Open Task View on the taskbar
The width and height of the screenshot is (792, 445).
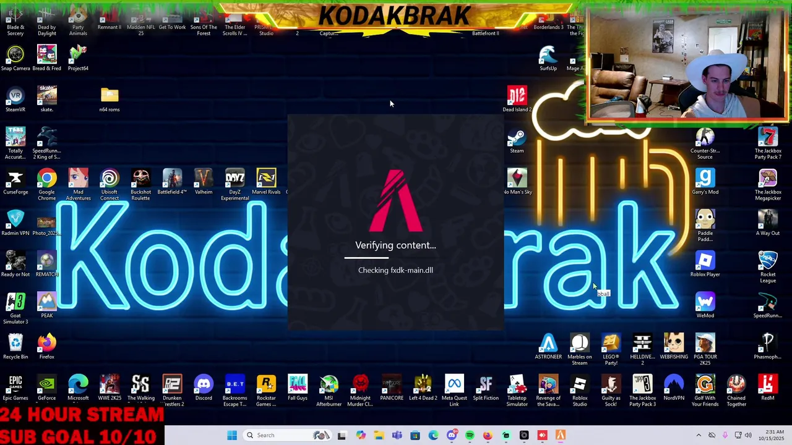click(342, 435)
